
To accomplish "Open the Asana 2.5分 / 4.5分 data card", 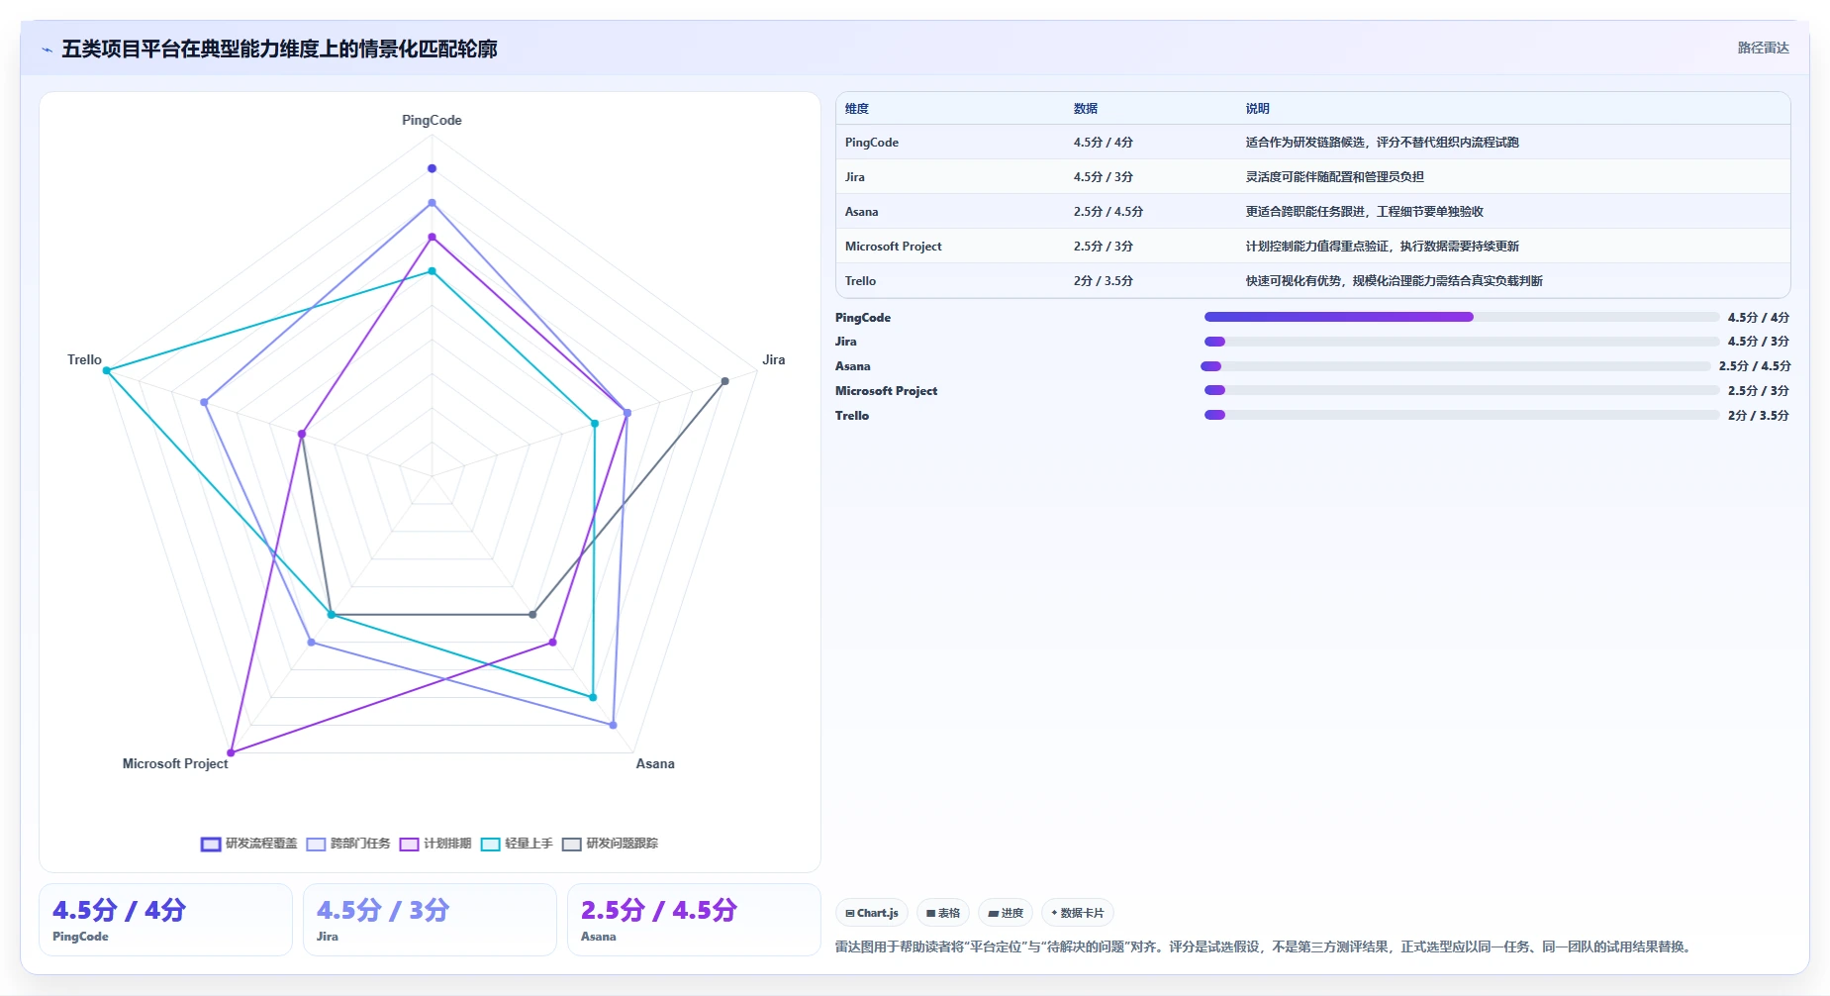I will tap(694, 920).
